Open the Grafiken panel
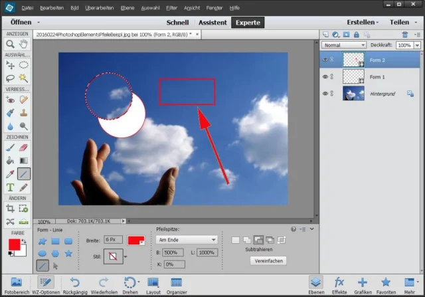Viewport: 425px width, 297px height. click(363, 282)
